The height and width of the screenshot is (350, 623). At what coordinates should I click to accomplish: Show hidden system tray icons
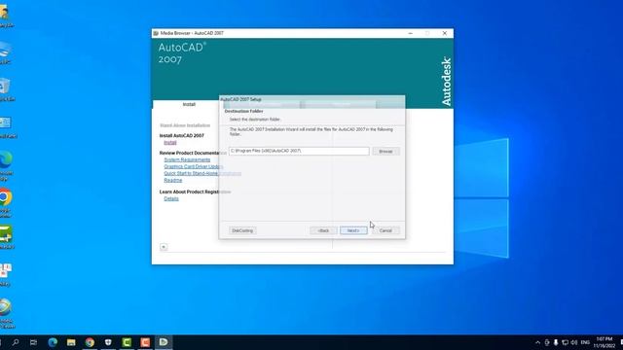[537, 342]
